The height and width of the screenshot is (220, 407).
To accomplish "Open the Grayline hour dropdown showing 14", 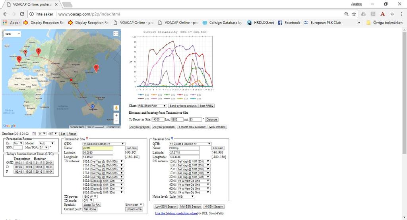I will point(42,134).
